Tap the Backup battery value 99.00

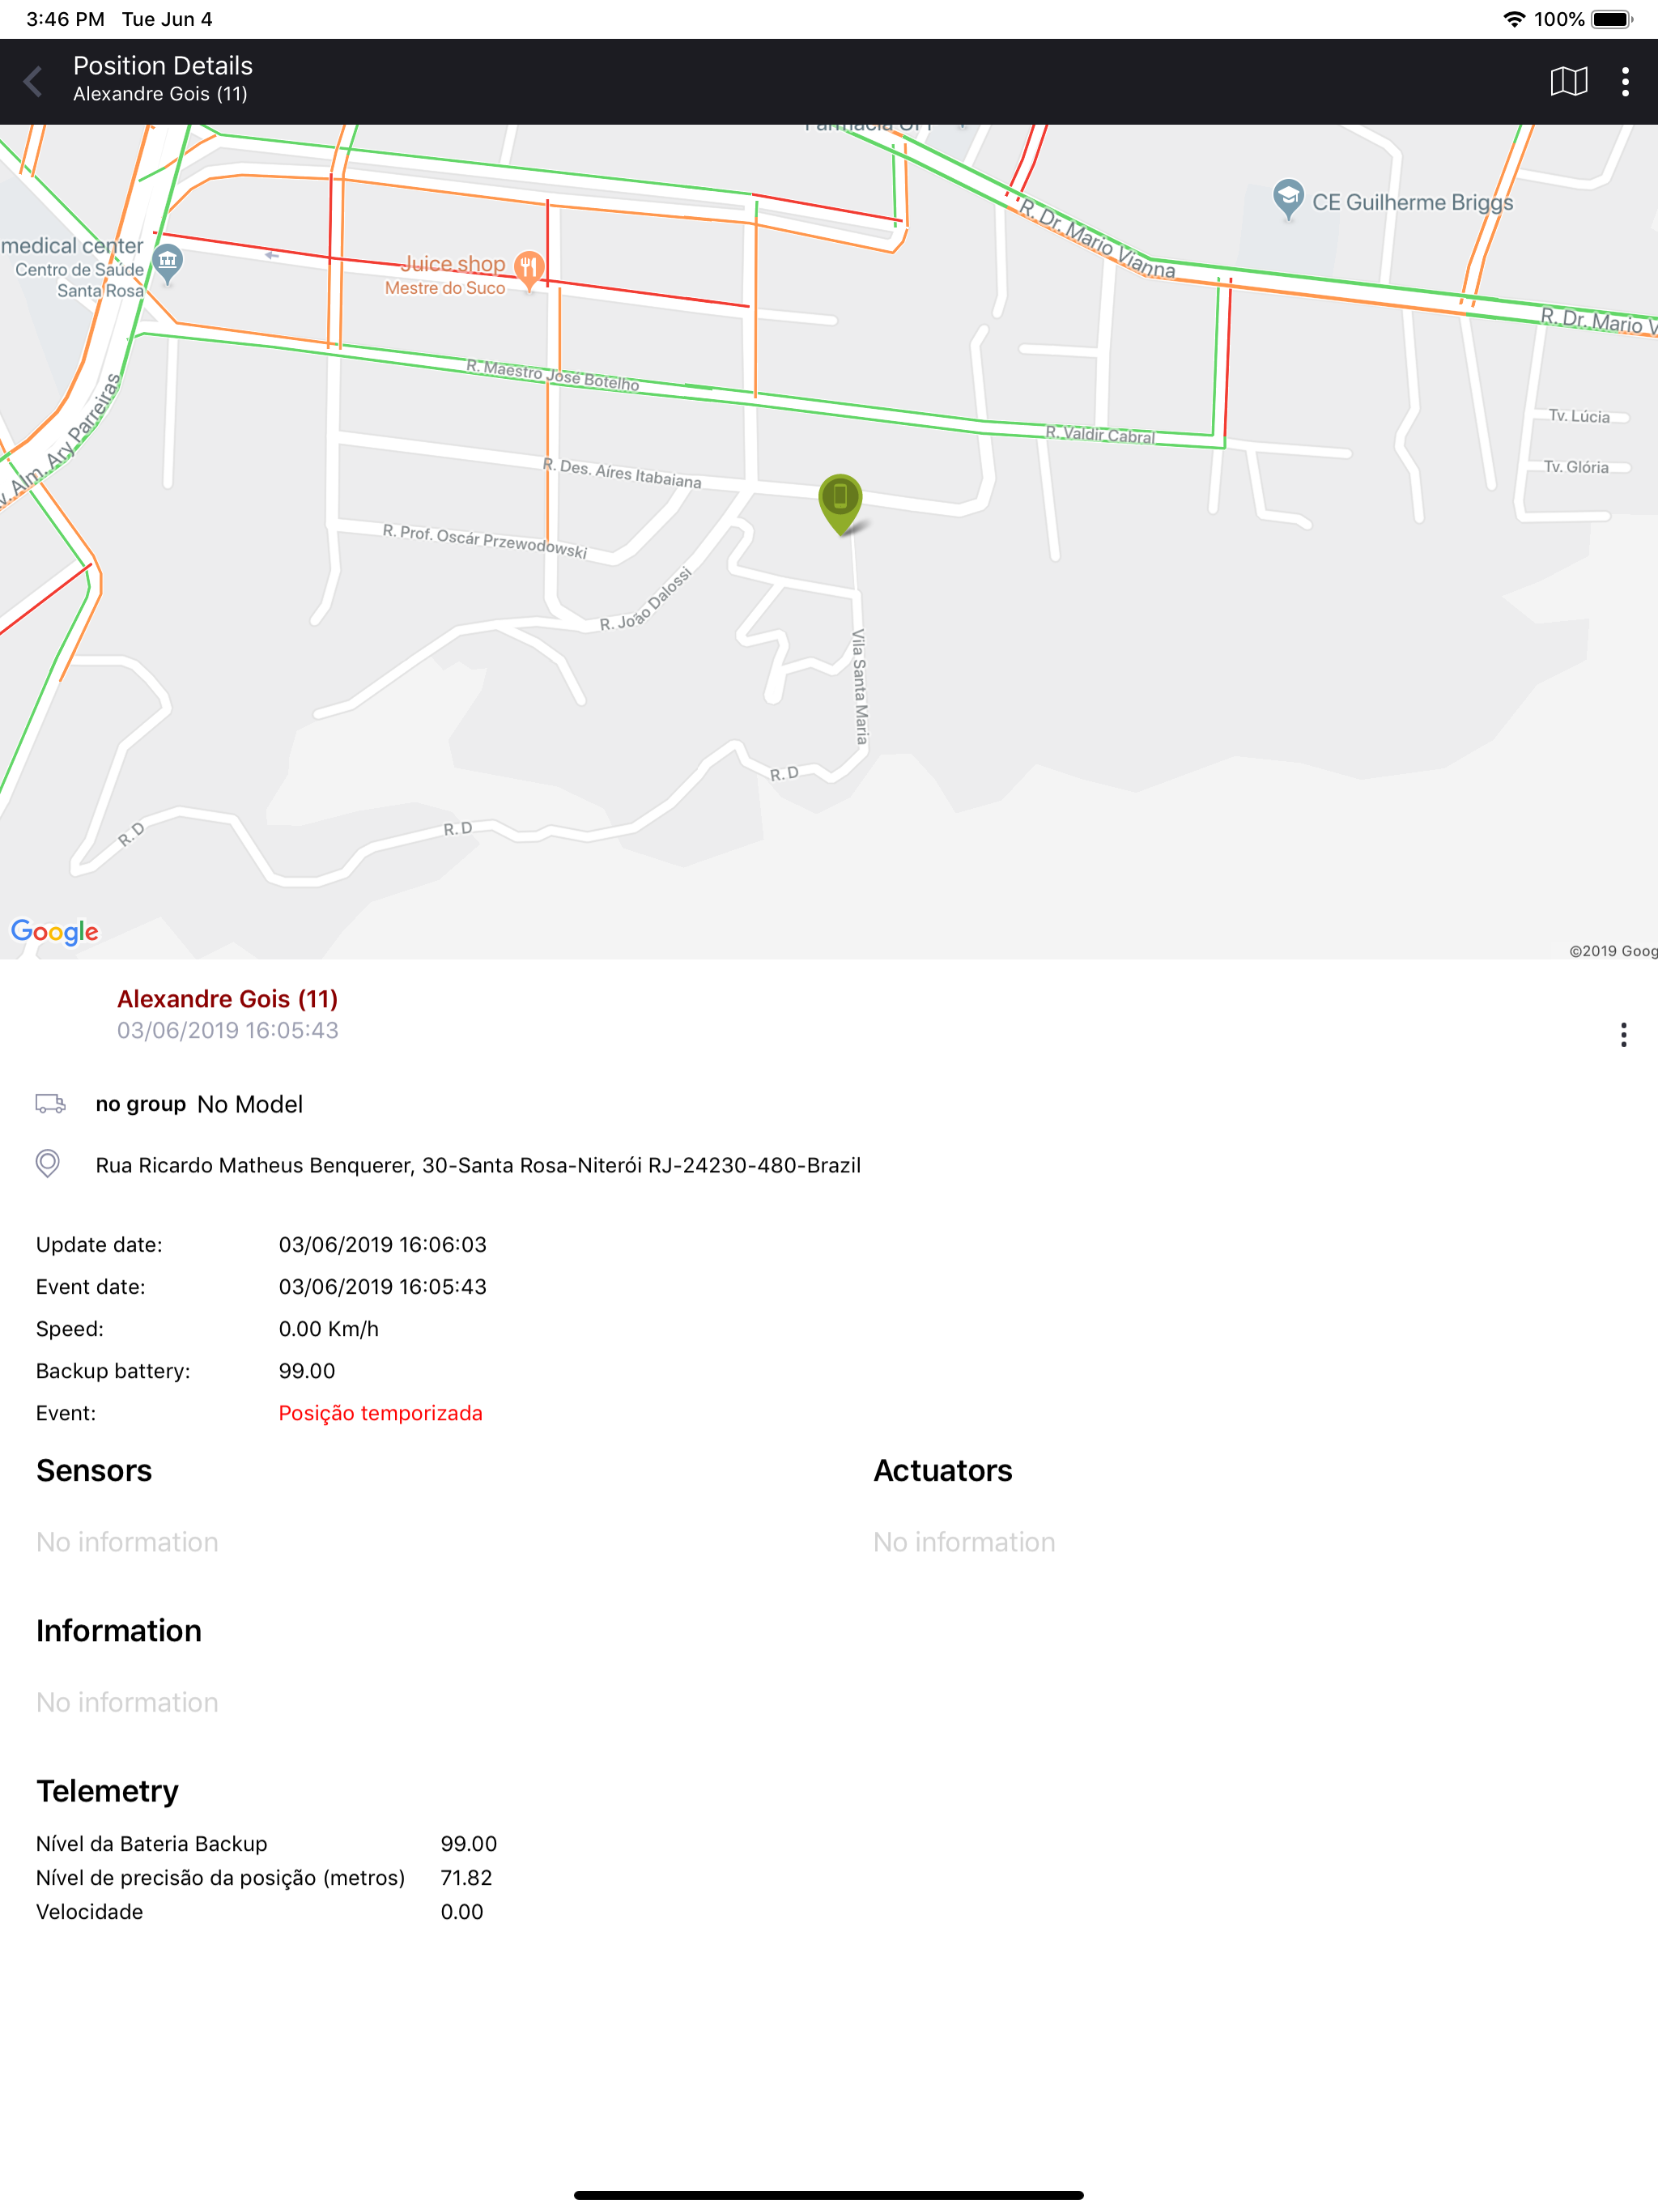(306, 1370)
